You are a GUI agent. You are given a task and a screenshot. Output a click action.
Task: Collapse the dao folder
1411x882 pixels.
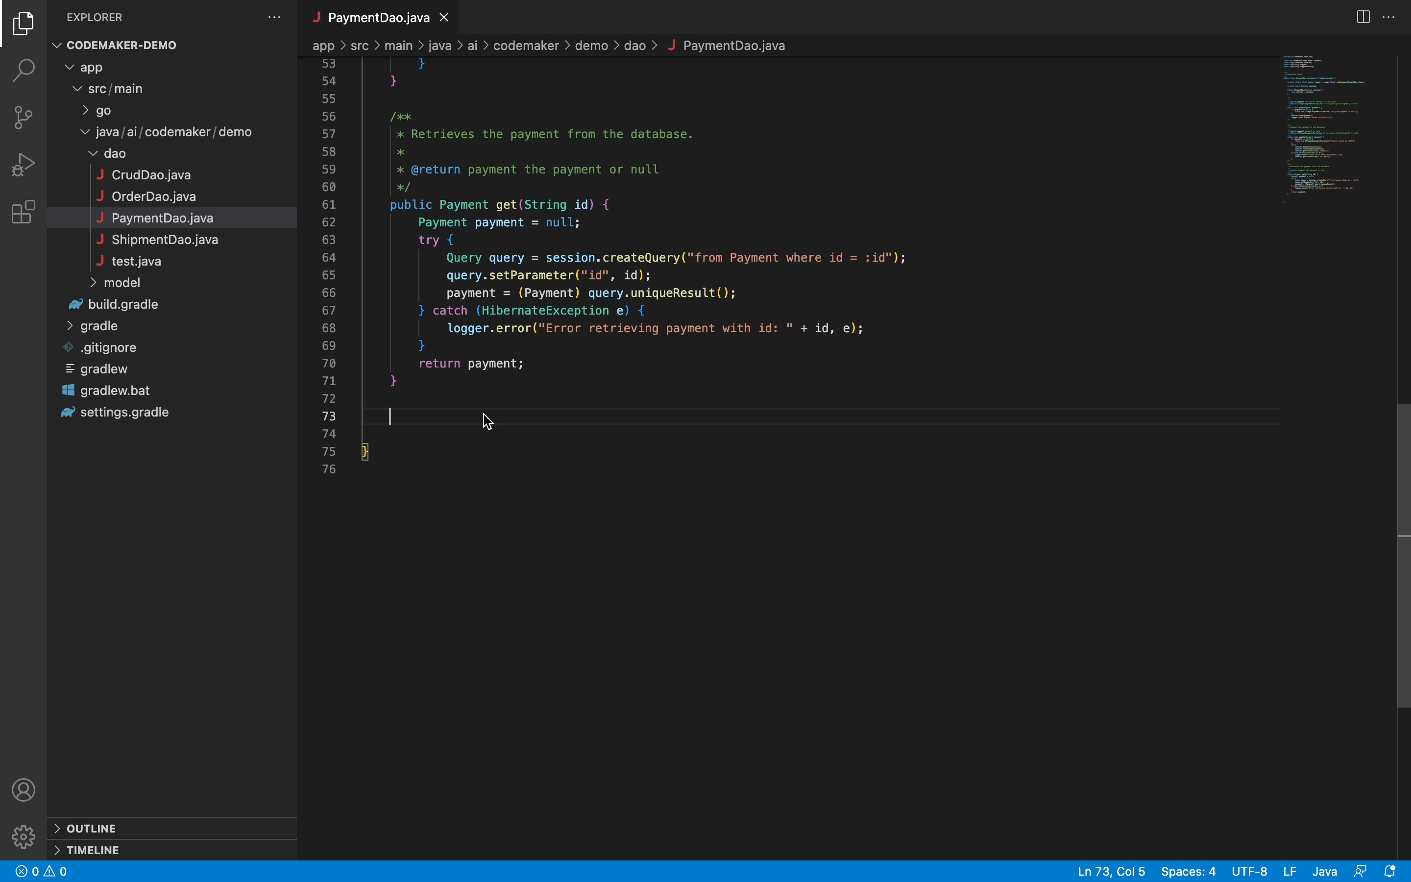coord(114,153)
